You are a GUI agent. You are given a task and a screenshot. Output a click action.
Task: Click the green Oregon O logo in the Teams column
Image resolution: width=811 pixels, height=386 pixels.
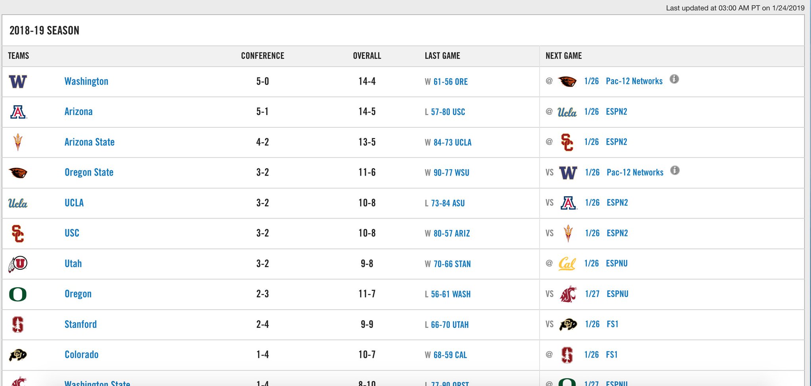tap(18, 294)
